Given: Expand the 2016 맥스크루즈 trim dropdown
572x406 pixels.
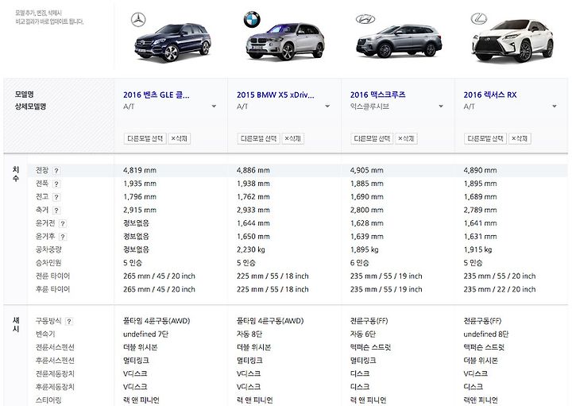Looking at the screenshot, I should pyautogui.click(x=441, y=106).
